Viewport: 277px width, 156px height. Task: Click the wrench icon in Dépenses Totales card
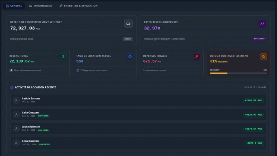(197, 57)
